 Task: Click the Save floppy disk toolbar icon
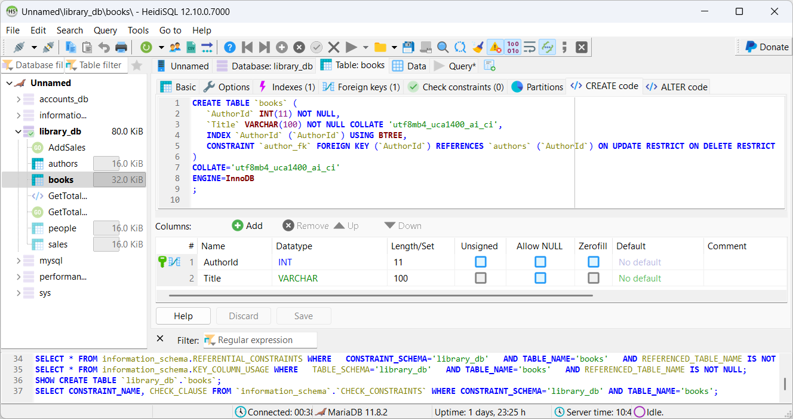tap(408, 47)
